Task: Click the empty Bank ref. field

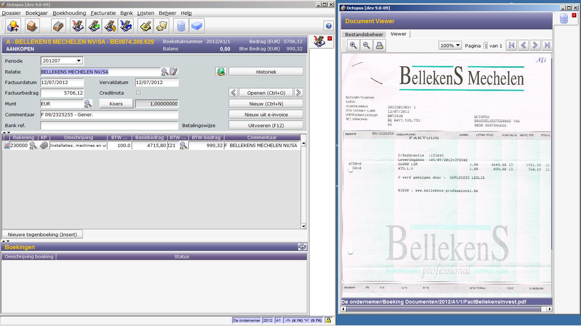Action: (x=109, y=125)
